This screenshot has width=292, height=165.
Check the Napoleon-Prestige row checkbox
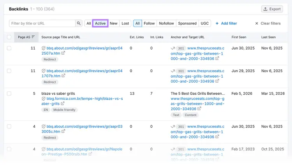(x=9, y=149)
